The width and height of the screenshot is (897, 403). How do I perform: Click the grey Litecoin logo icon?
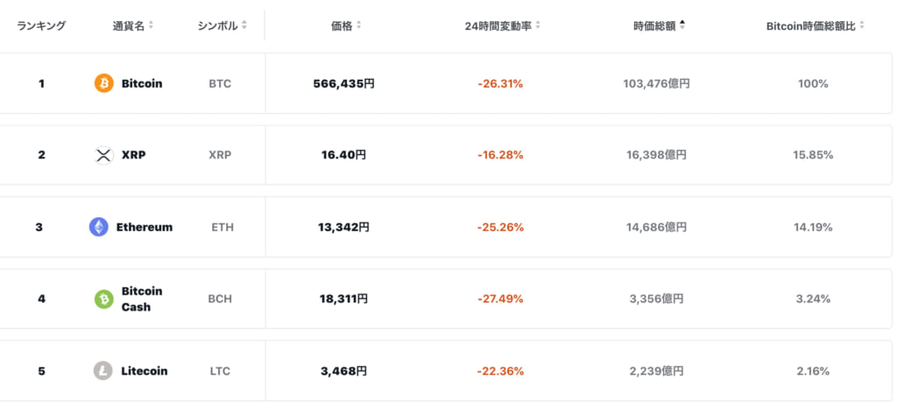click(103, 371)
